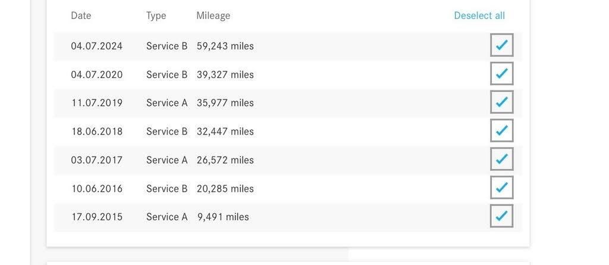Select the row with 39,327 miles
The width and height of the screenshot is (609, 265).
(288, 74)
